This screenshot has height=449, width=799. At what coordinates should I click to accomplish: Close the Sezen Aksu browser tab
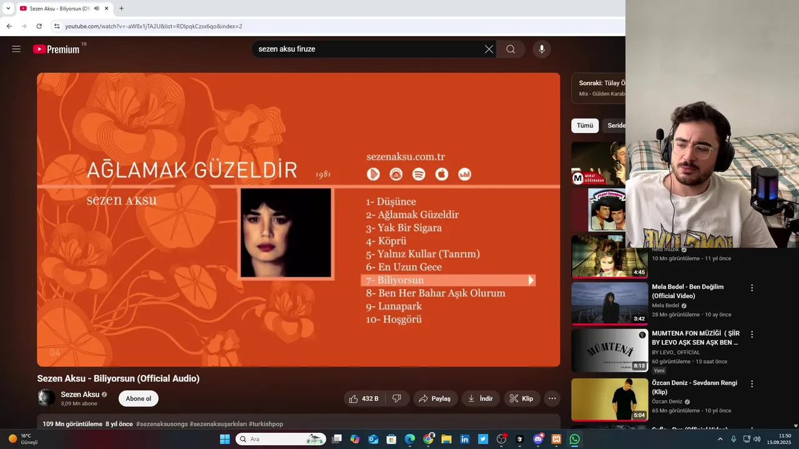107,9
